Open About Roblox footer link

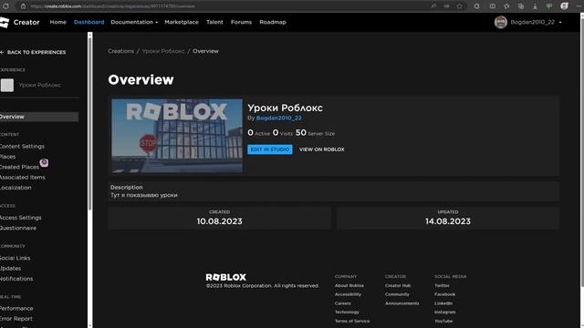349,285
